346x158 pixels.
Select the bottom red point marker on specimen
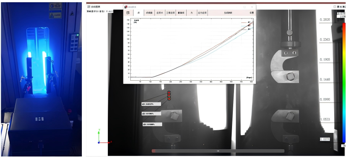click(x=169, y=99)
